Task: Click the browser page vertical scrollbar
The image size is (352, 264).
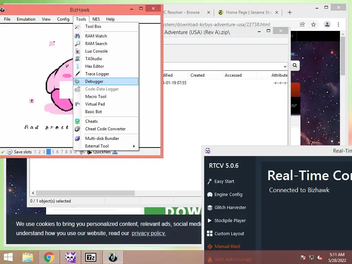Action: click(343, 56)
